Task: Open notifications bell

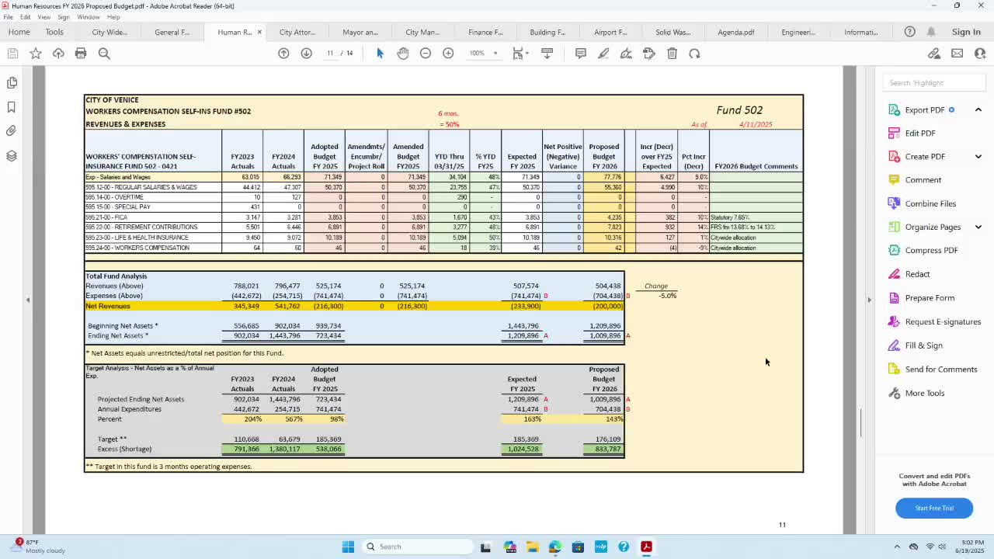Action: (931, 32)
